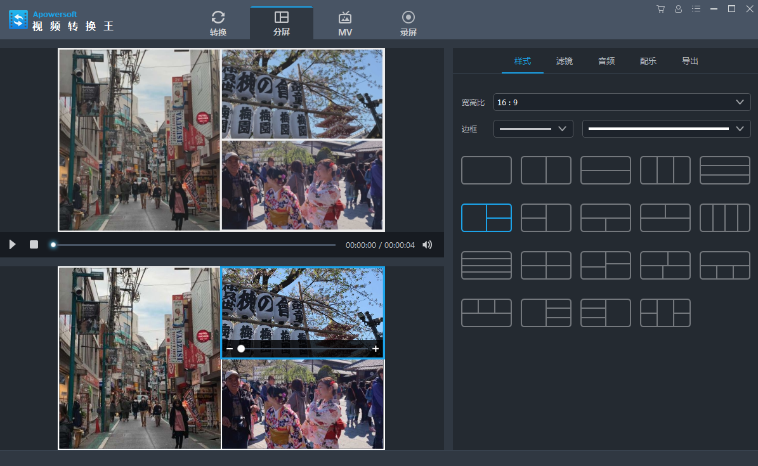Pick the two side-by-side columns layout
Screen dimensions: 758x466
pos(546,170)
